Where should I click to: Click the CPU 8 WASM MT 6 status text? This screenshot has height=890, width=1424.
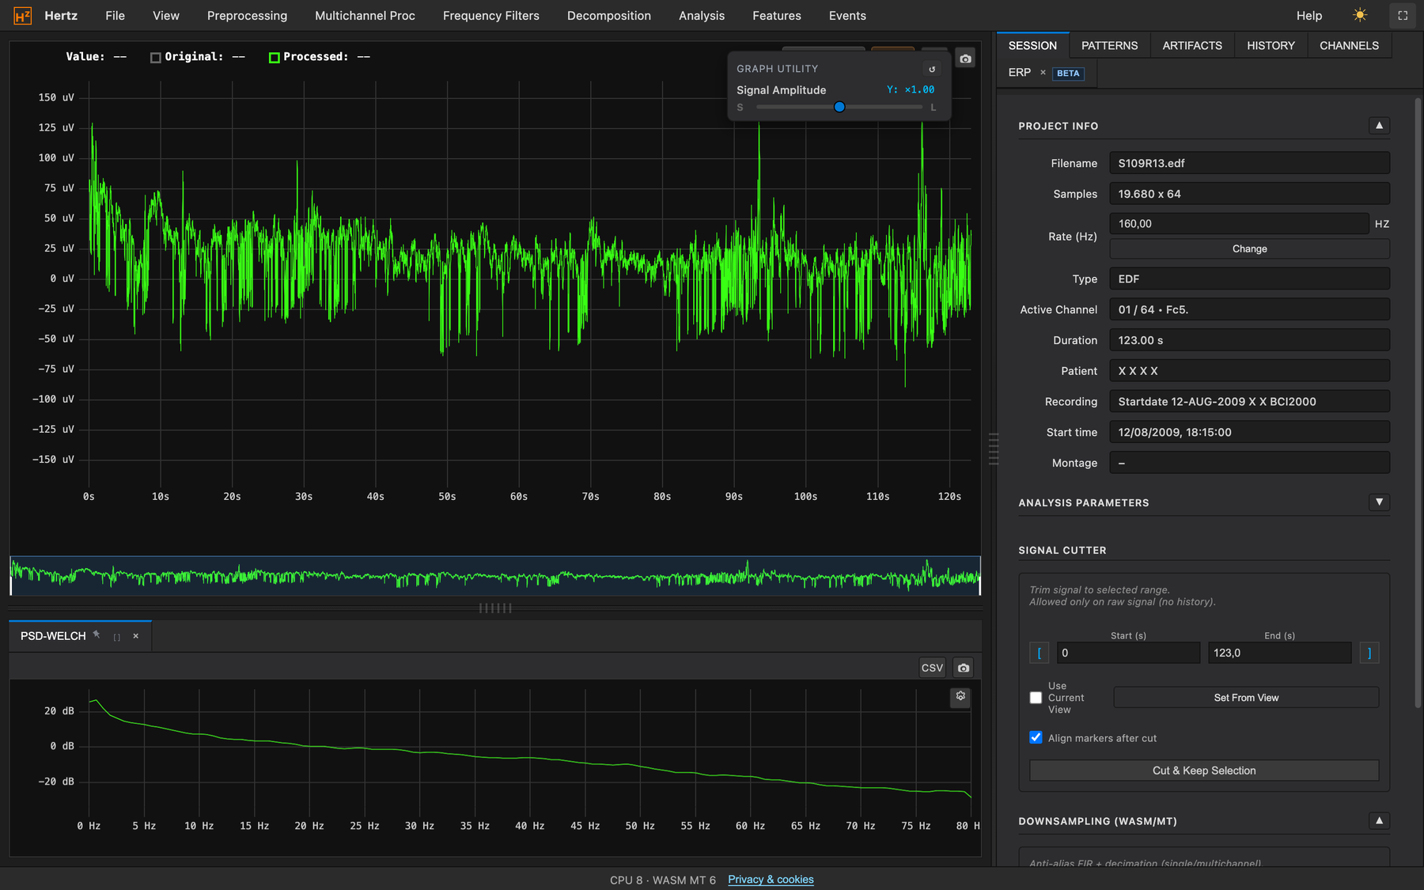click(663, 880)
